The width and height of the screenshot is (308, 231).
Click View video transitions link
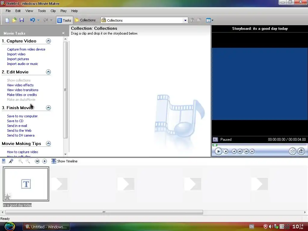(23, 90)
